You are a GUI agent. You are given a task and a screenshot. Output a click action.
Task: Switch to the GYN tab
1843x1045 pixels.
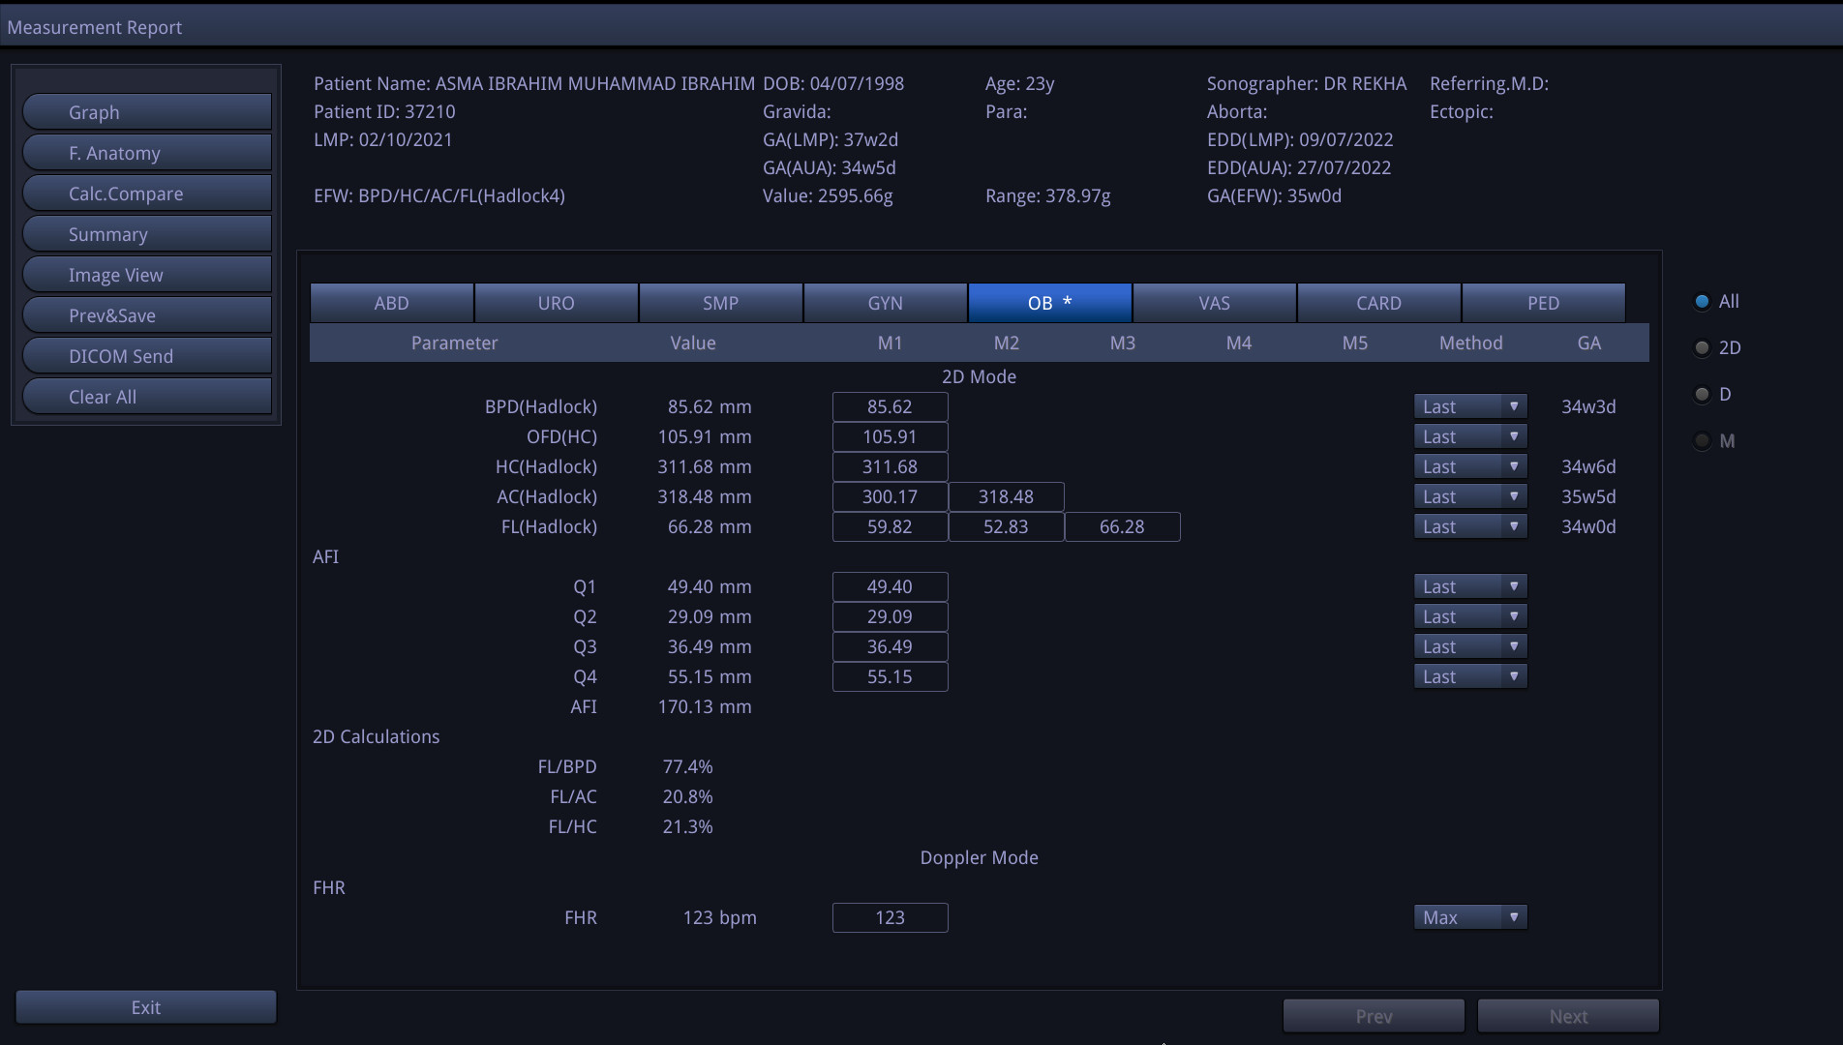click(x=885, y=303)
